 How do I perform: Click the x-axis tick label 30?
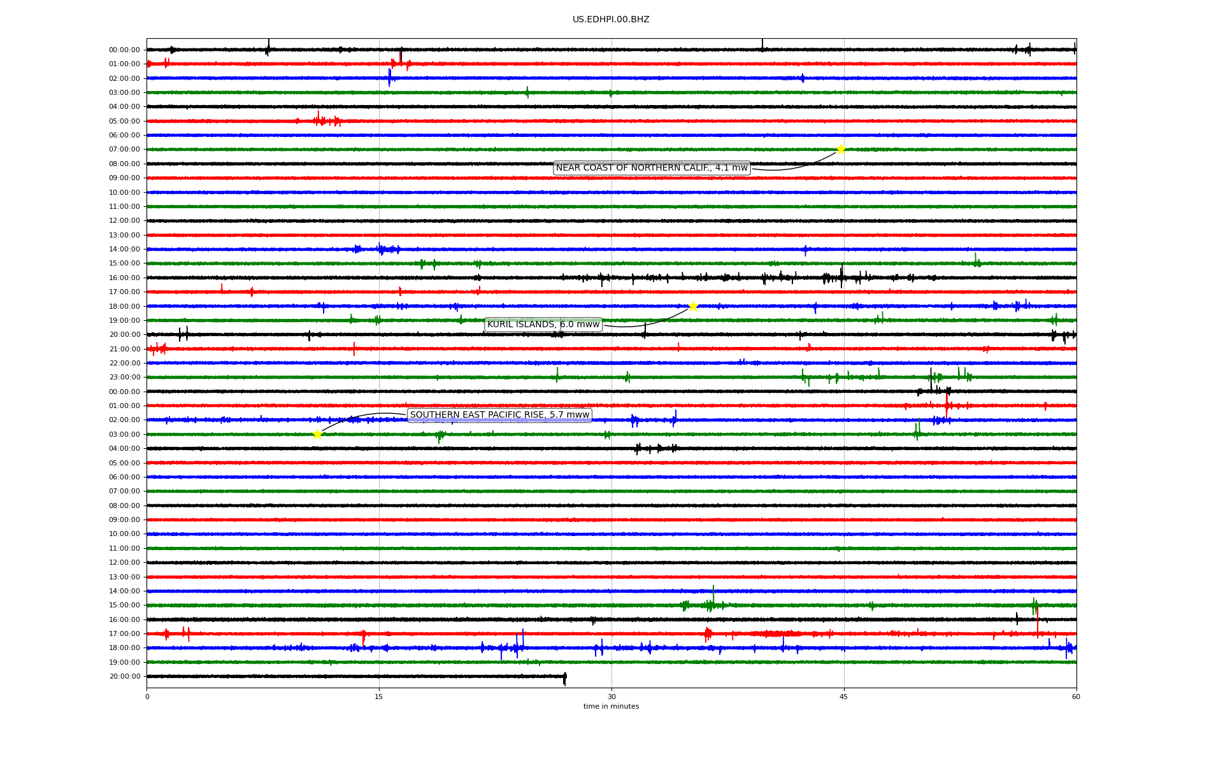pos(611,697)
